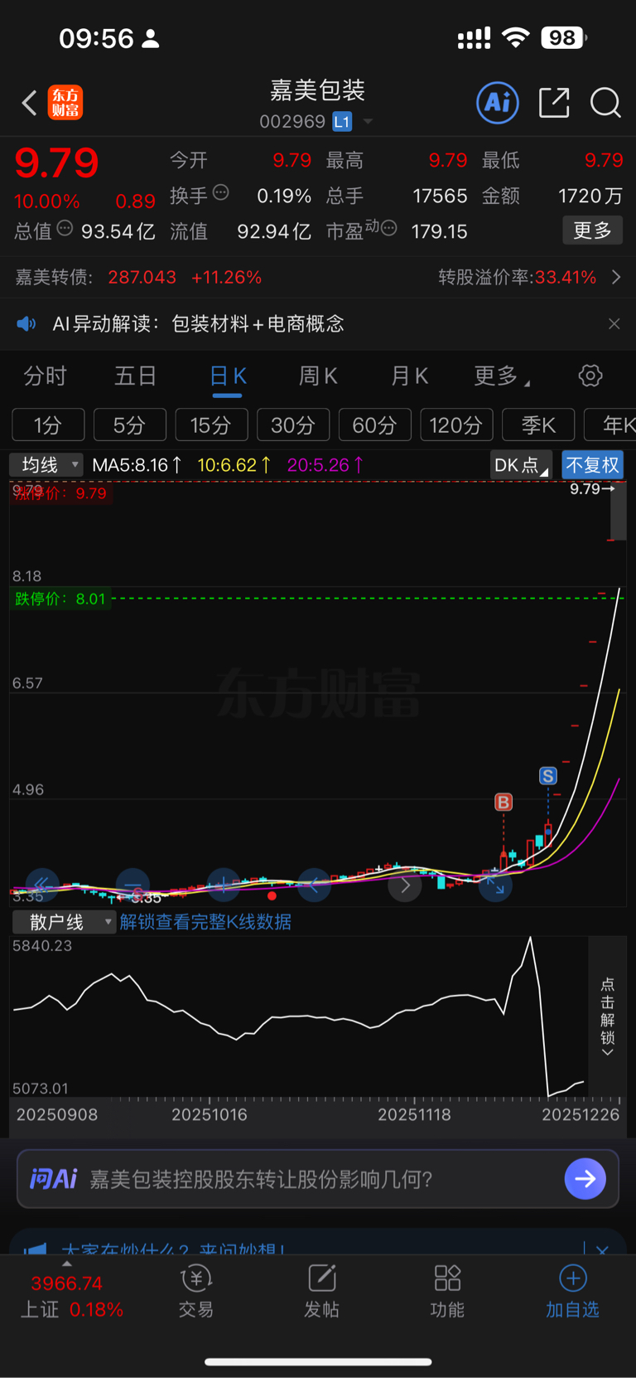Image resolution: width=636 pixels, height=1378 pixels.
Task: Open 发帖 bottom tab
Action: [321, 1292]
